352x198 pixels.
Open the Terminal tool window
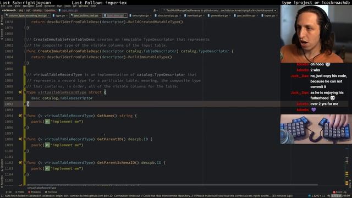51,192
